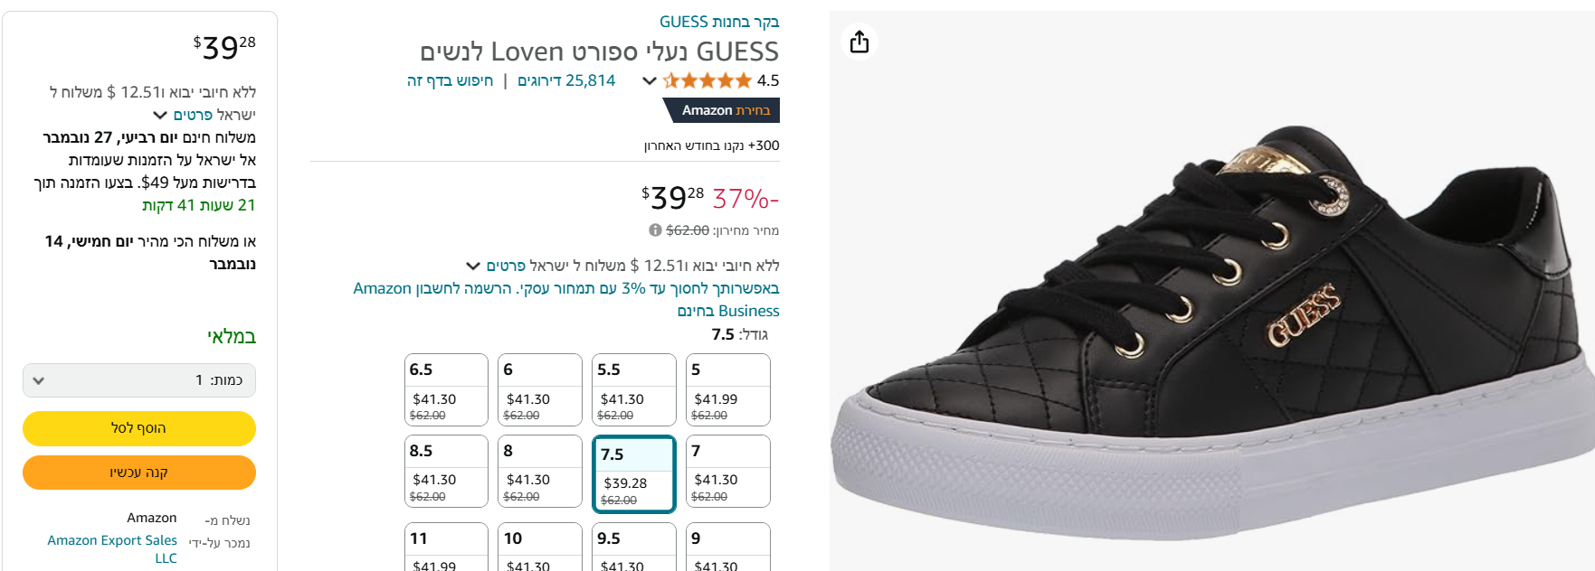Select size 7 option
This screenshot has width=1595, height=571.
(727, 471)
